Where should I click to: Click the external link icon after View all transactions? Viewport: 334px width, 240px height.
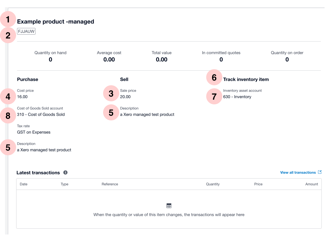tap(320, 172)
